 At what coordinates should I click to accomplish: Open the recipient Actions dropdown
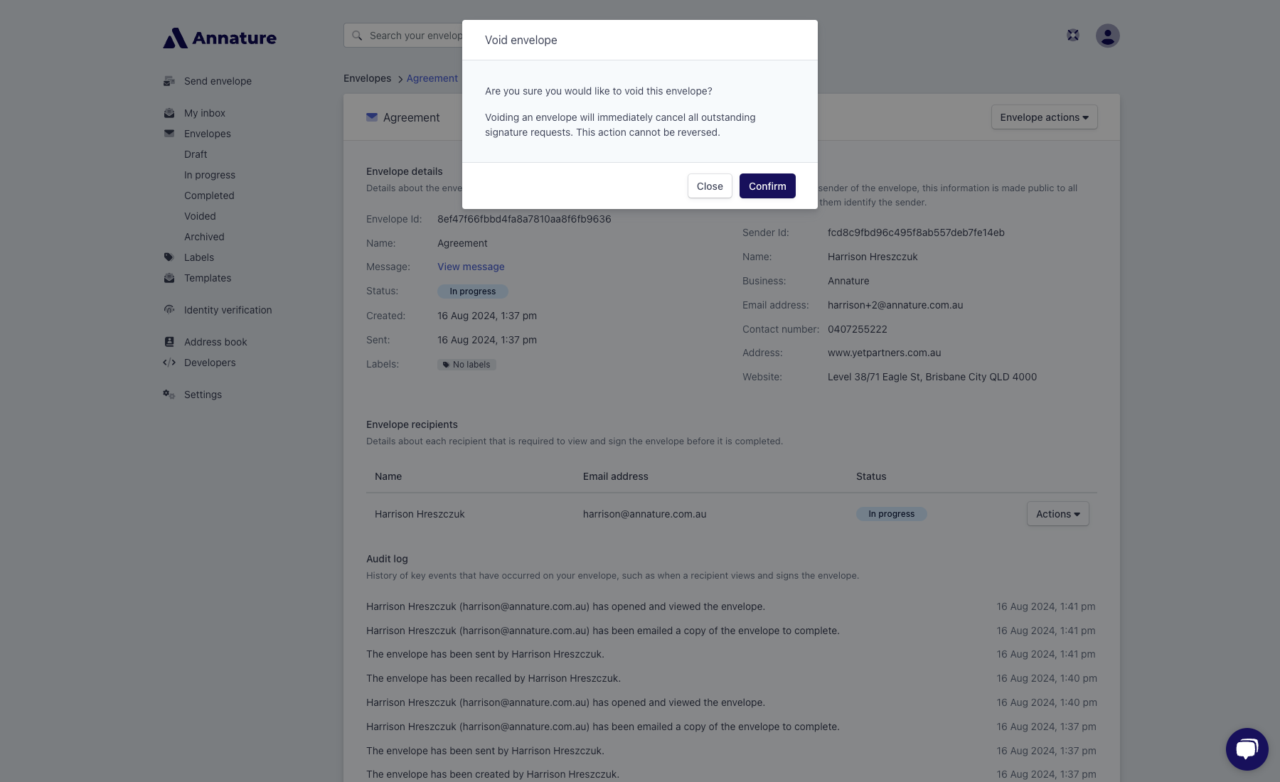[x=1057, y=514]
